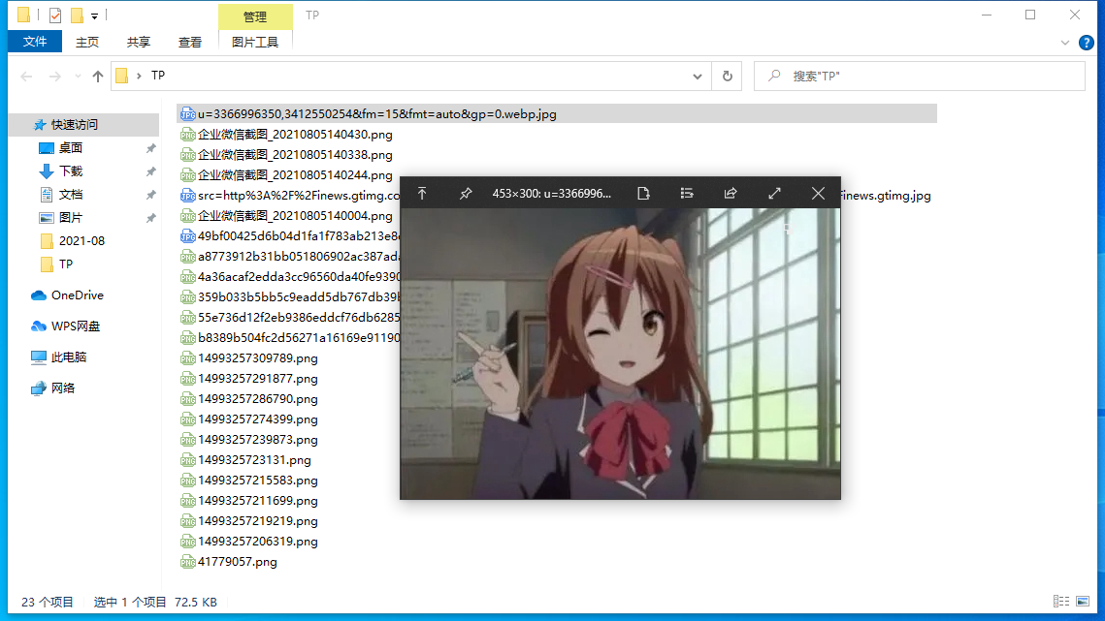Open Explorer help icon
1105x621 pixels.
pyautogui.click(x=1087, y=43)
